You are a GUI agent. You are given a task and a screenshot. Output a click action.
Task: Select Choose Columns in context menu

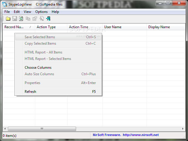coord(58,68)
